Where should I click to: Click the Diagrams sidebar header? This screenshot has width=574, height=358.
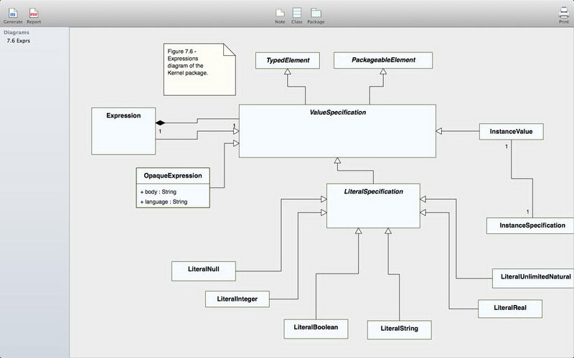pyautogui.click(x=16, y=33)
